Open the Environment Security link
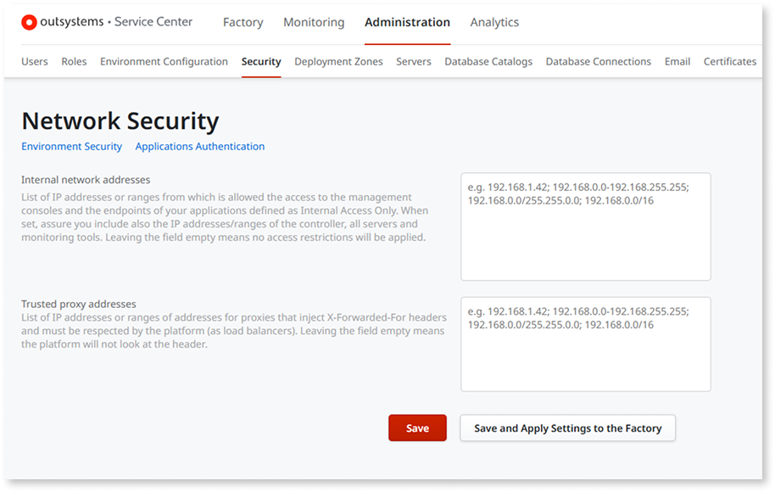Viewport: 775px width, 492px height. click(72, 147)
